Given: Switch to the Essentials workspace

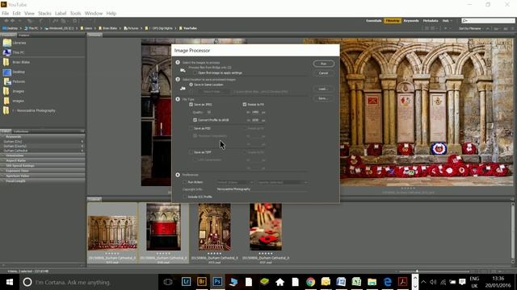Looking at the screenshot, I should (x=373, y=21).
